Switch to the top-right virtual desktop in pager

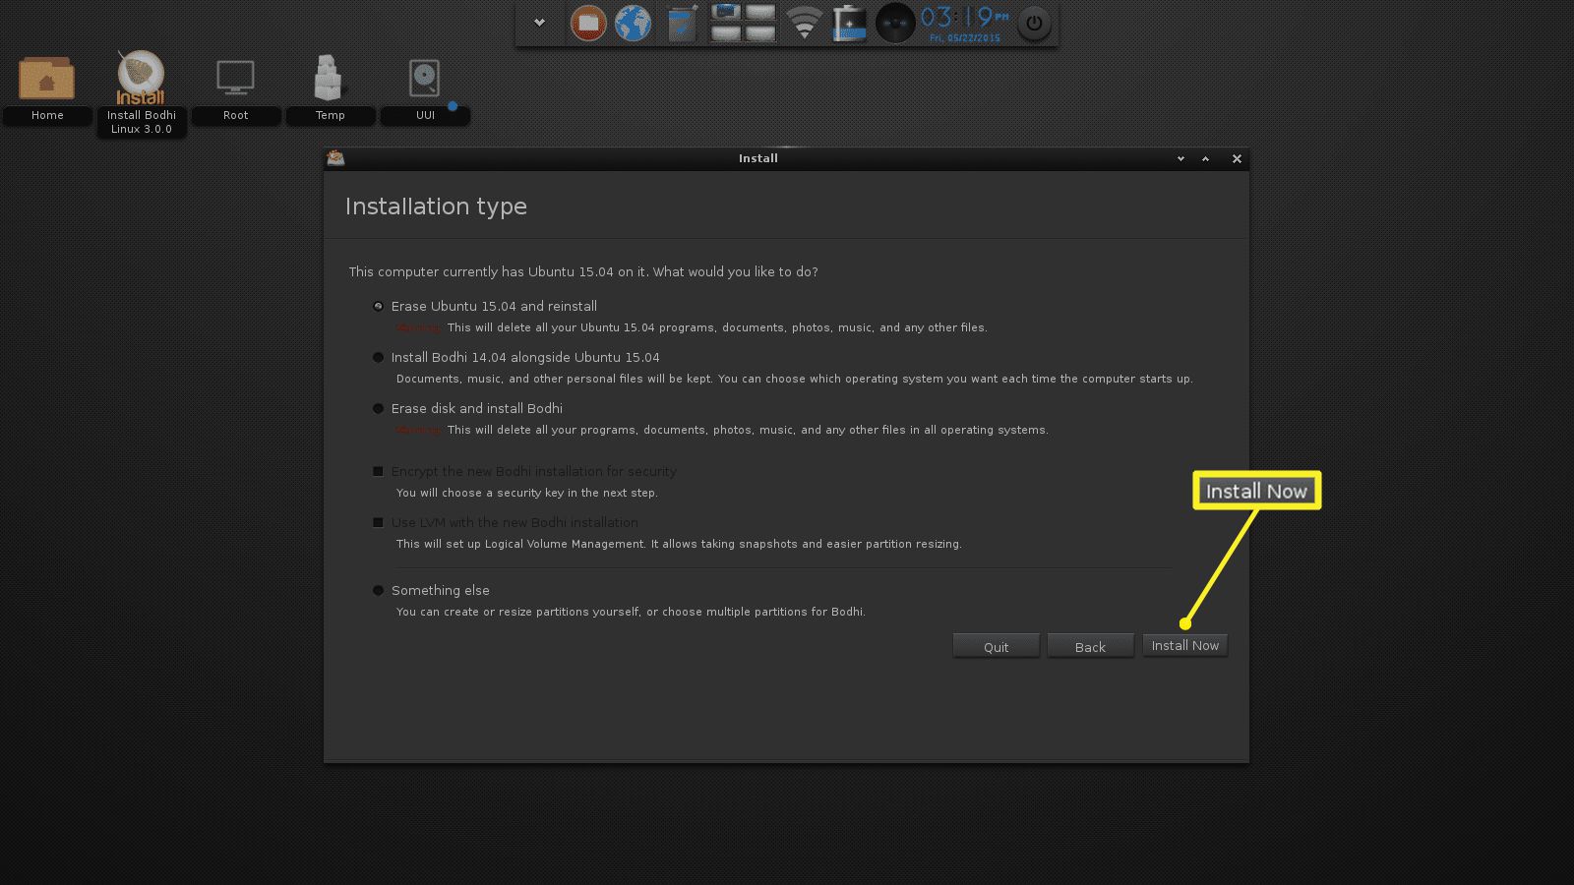point(760,13)
